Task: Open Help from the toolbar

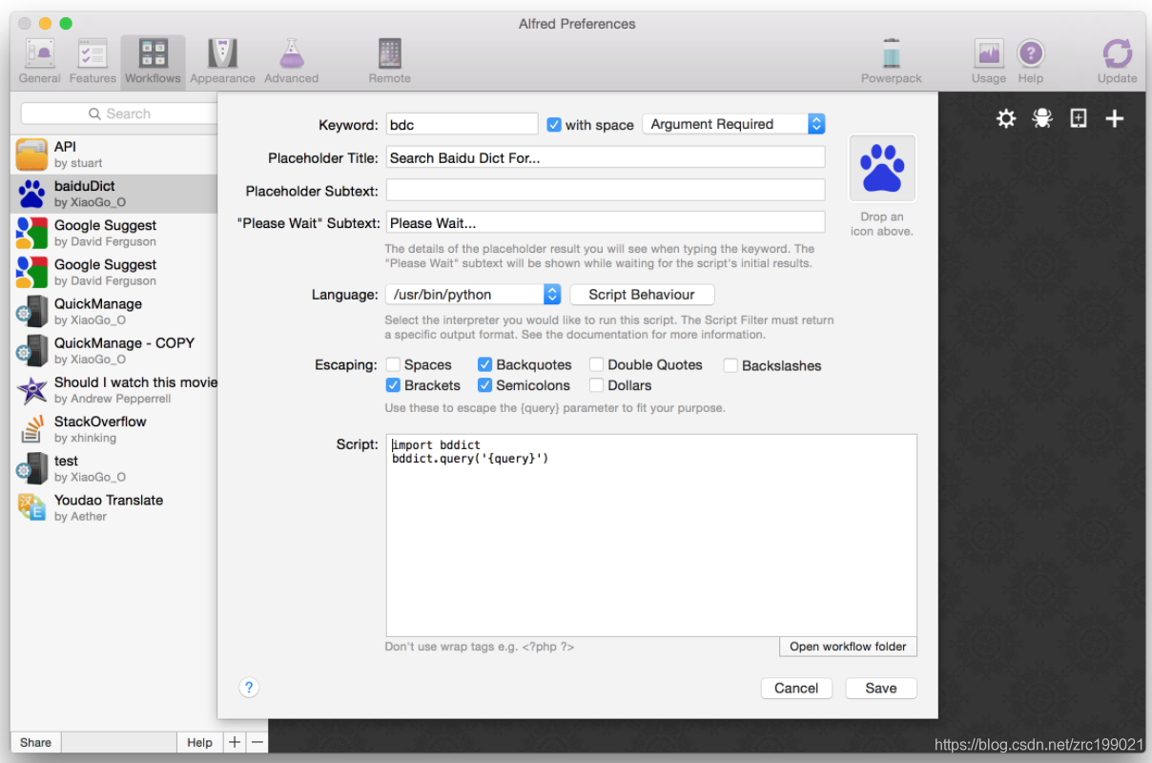Action: [x=1031, y=62]
